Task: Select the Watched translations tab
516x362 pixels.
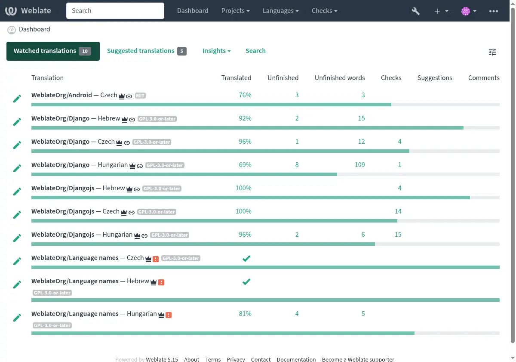Action: [53, 51]
